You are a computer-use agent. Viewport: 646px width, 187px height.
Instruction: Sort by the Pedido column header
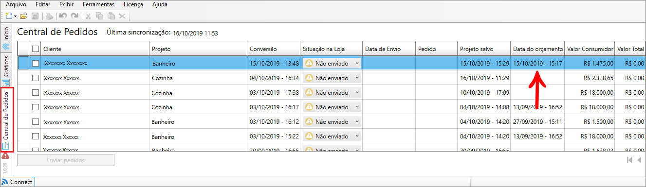(x=436, y=49)
